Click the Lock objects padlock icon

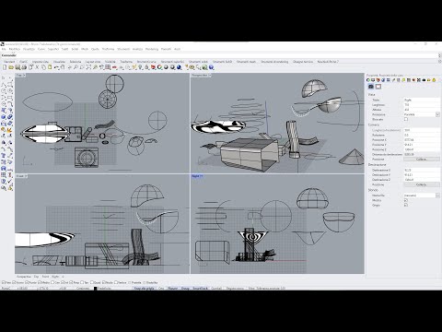click(x=146, y=67)
